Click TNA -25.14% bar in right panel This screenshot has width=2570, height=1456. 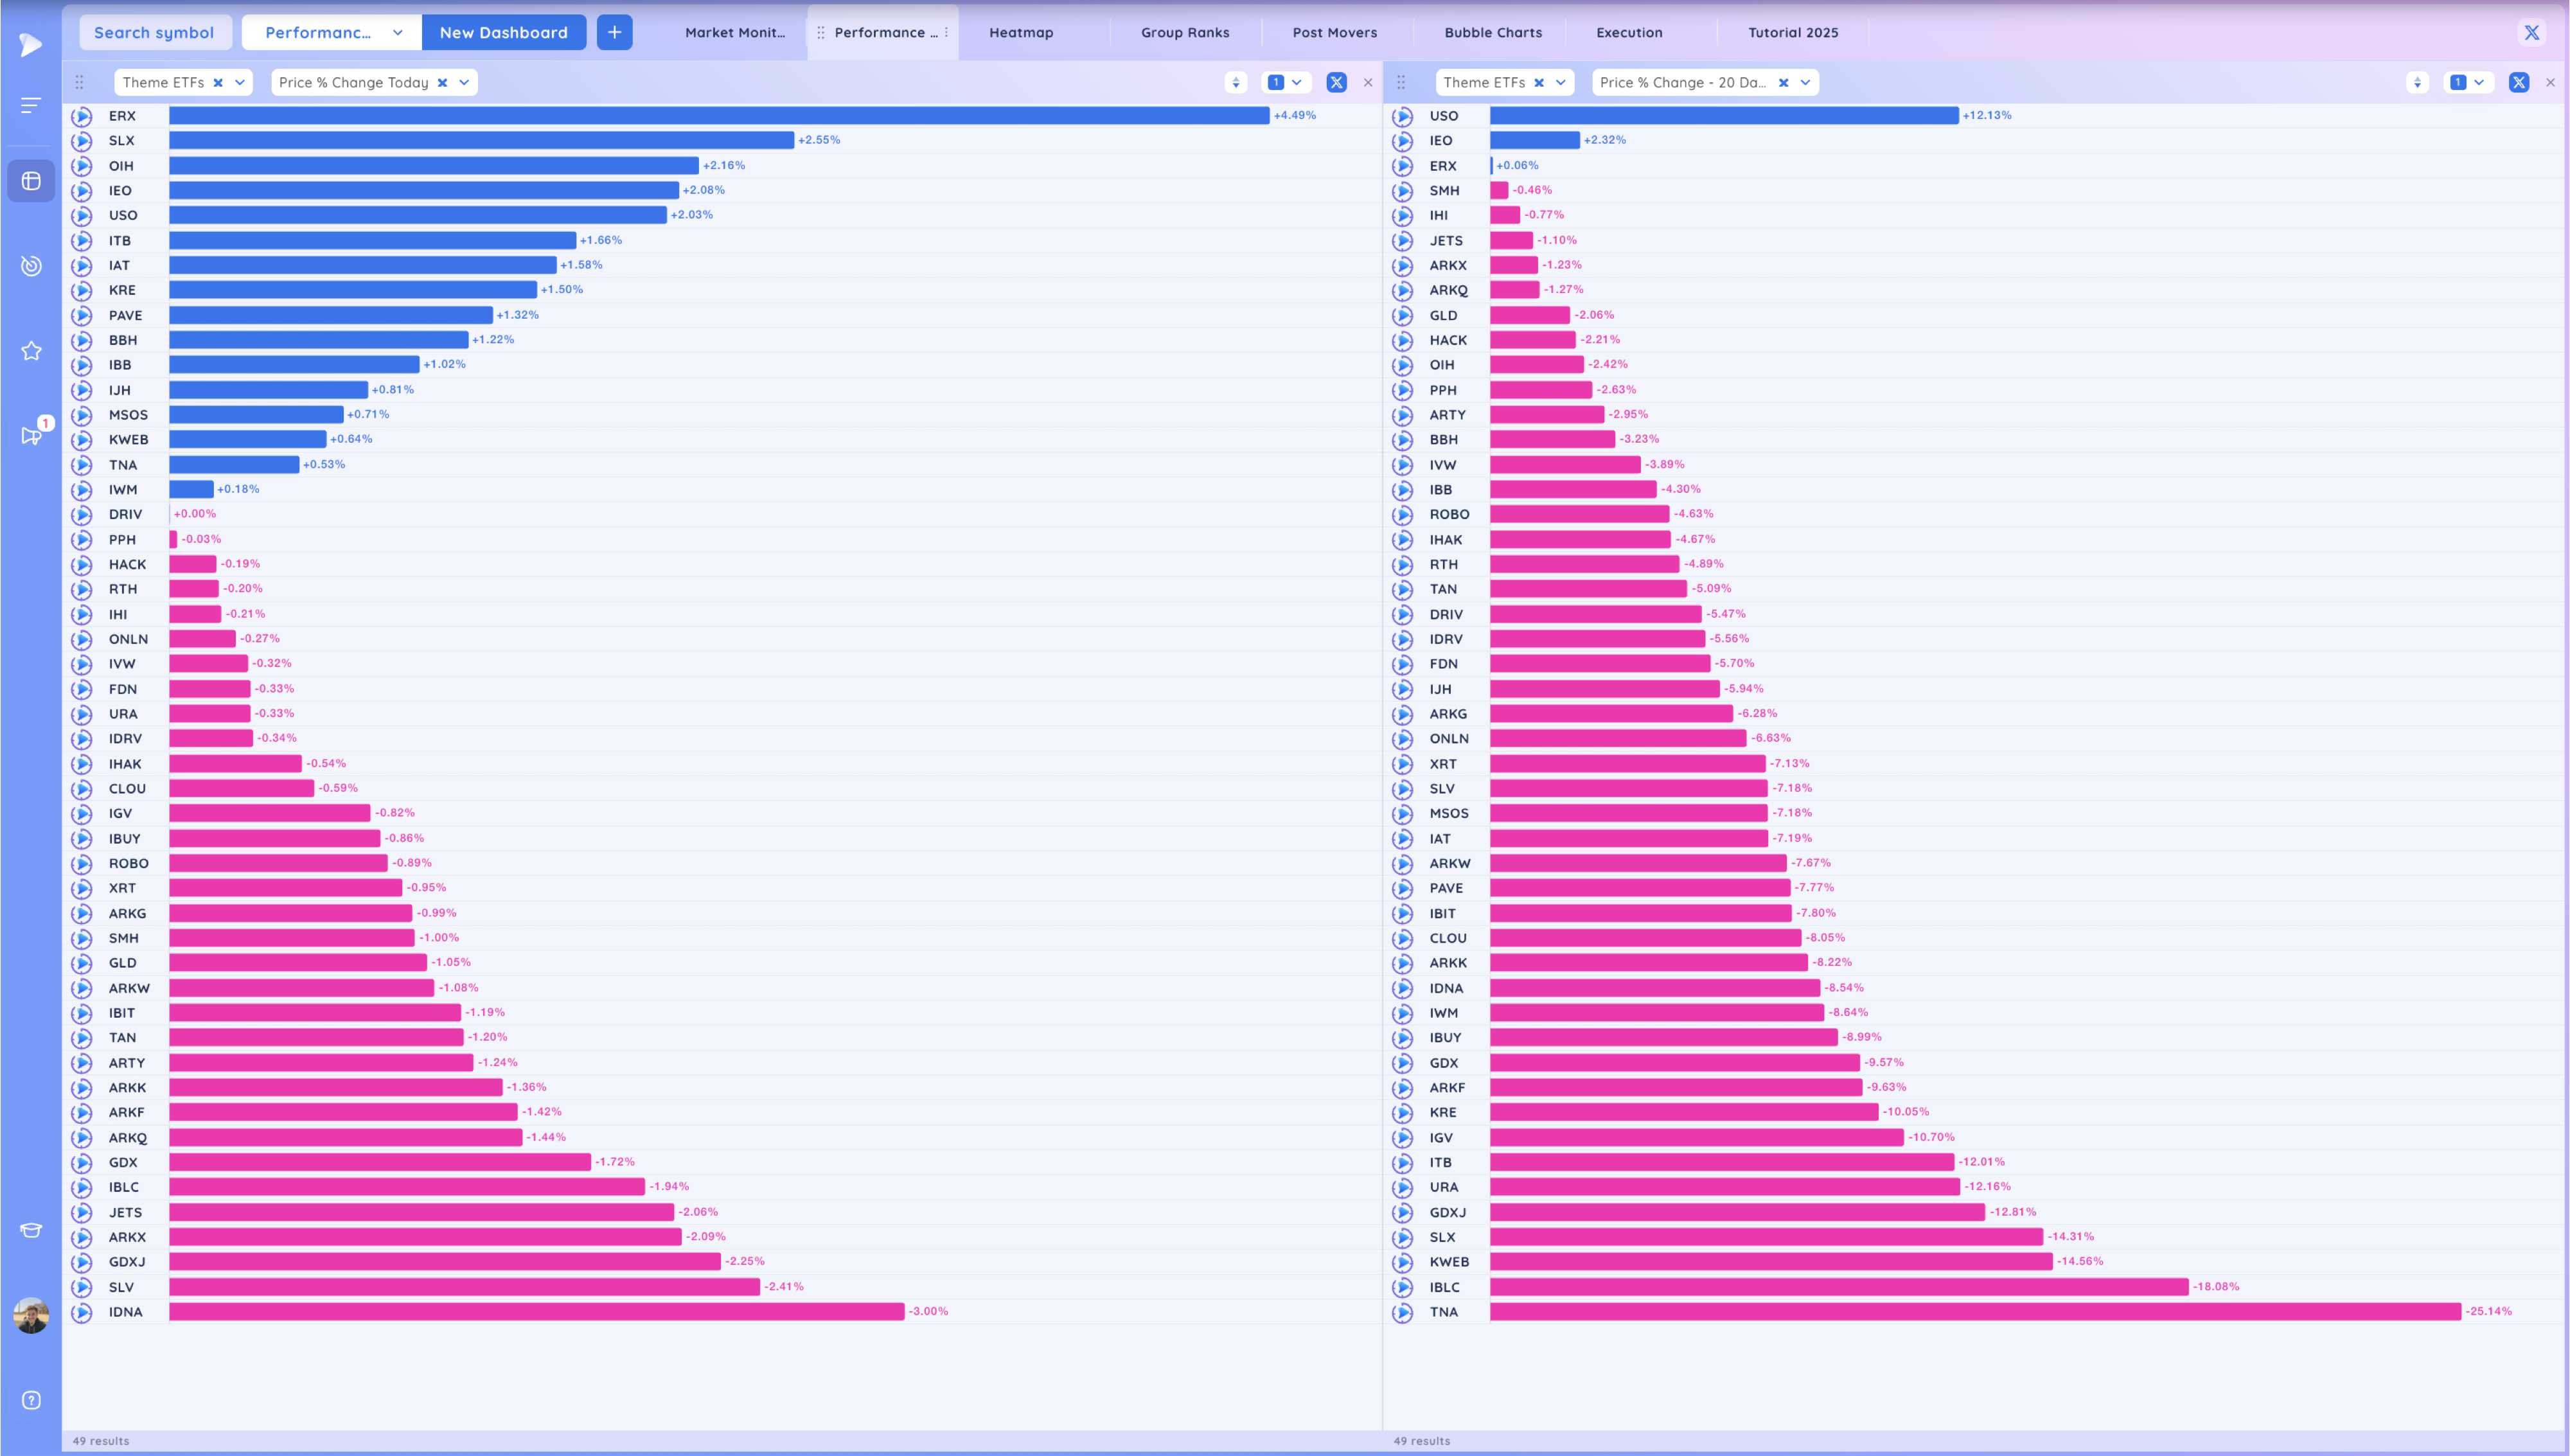[1975, 1312]
